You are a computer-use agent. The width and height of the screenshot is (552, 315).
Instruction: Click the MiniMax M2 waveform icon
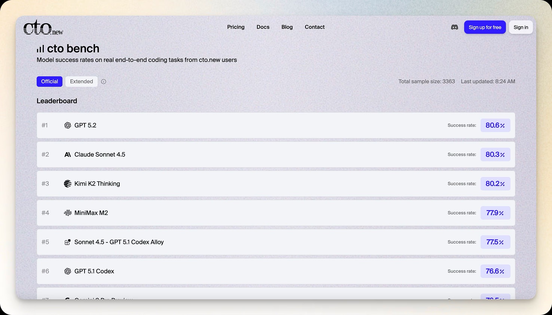[x=68, y=213]
